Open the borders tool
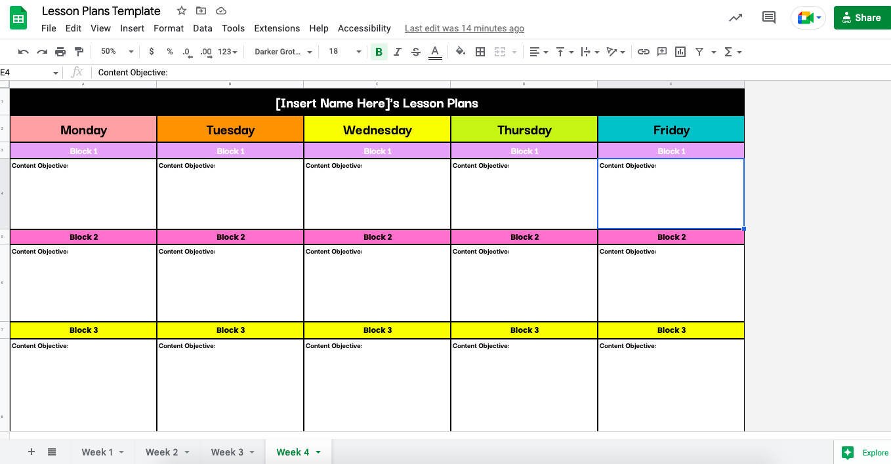891x464 pixels. click(480, 52)
